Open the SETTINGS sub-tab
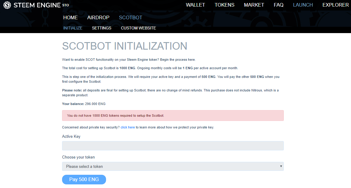 pyautogui.click(x=102, y=28)
